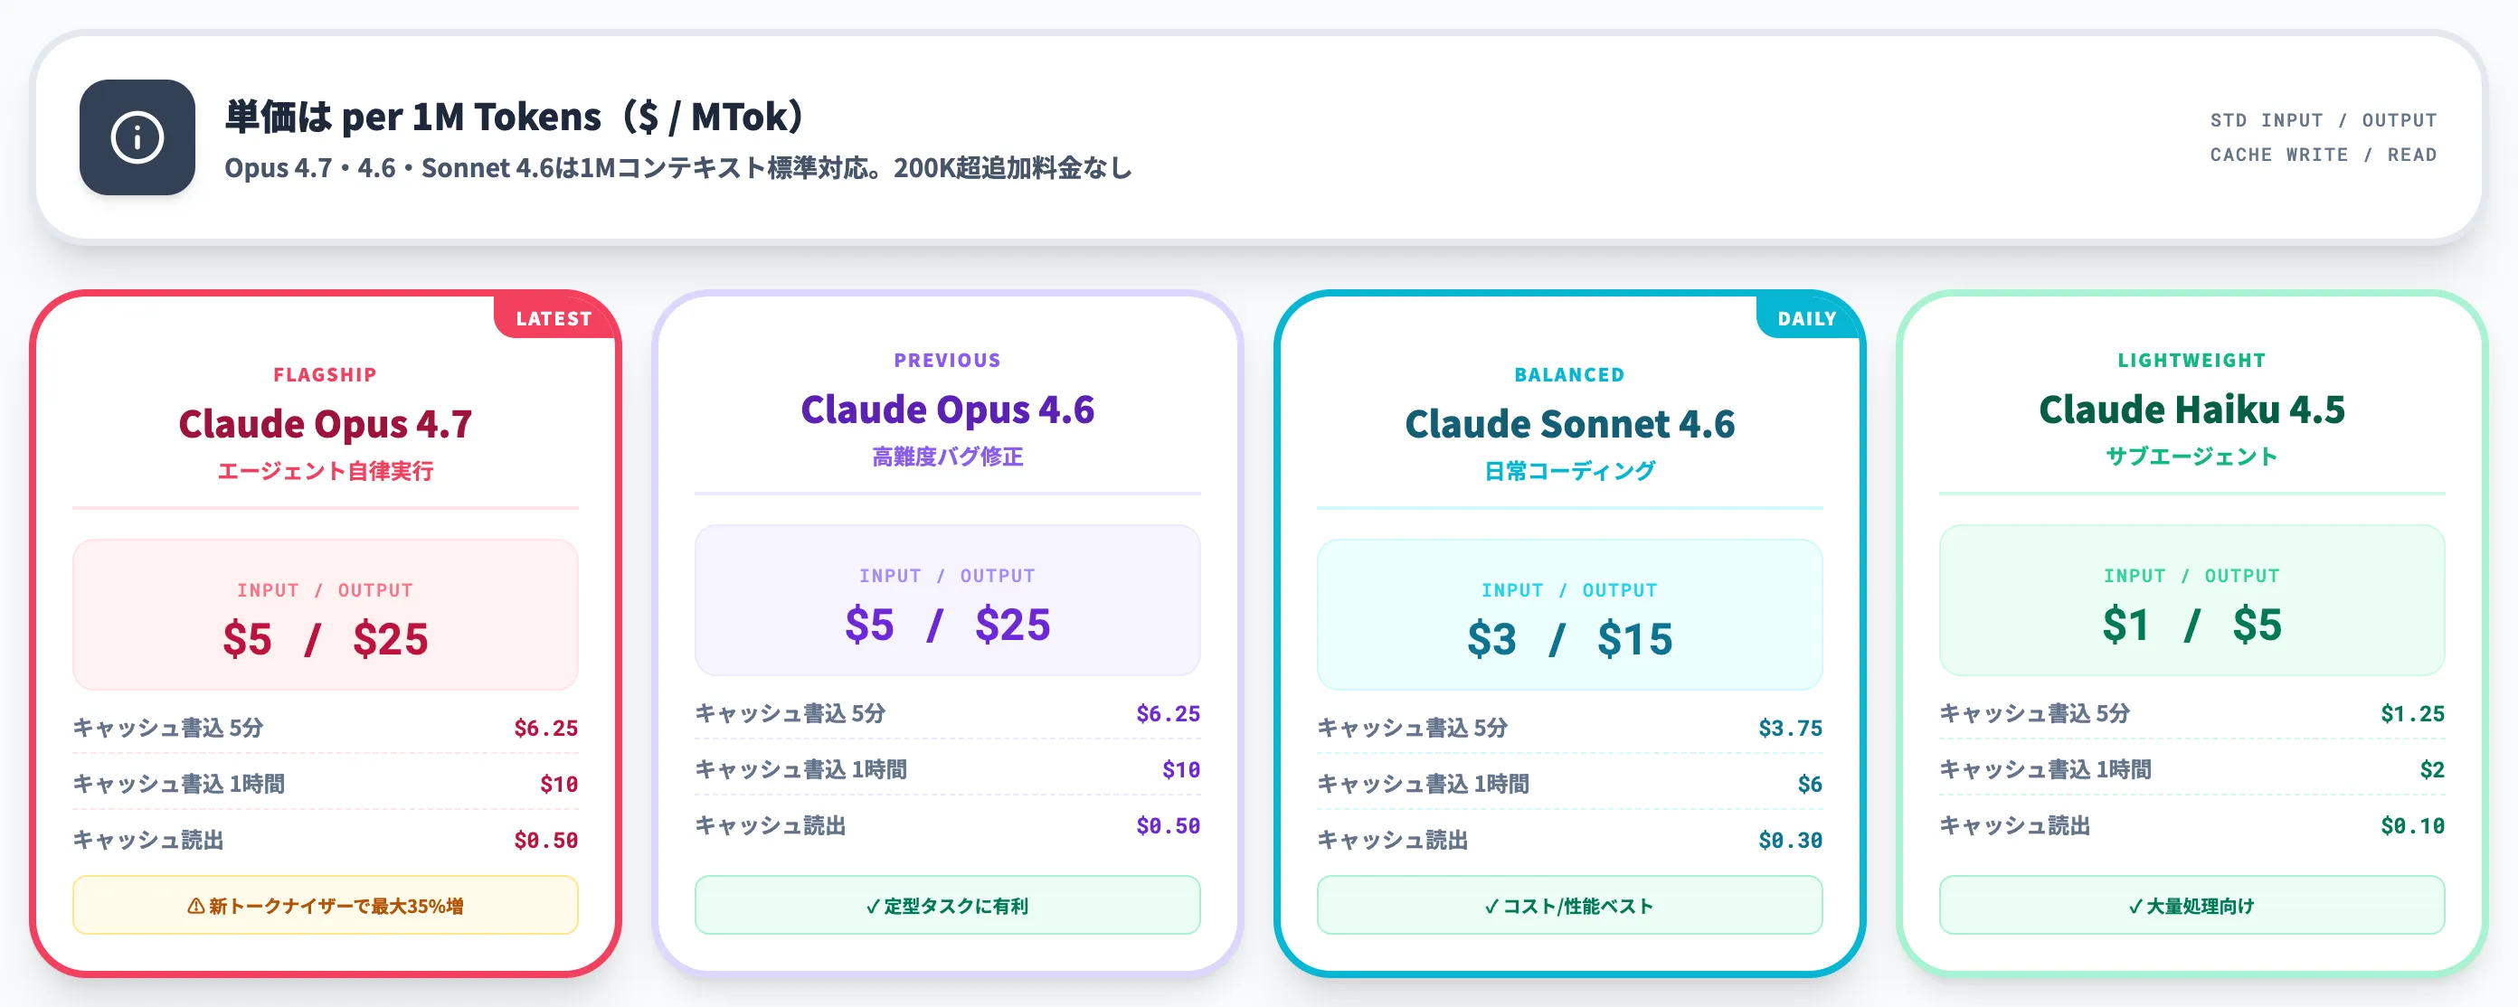Click the $0.50 cache read value in Opus 4.6
The height and width of the screenshot is (1007, 2518).
1168,825
